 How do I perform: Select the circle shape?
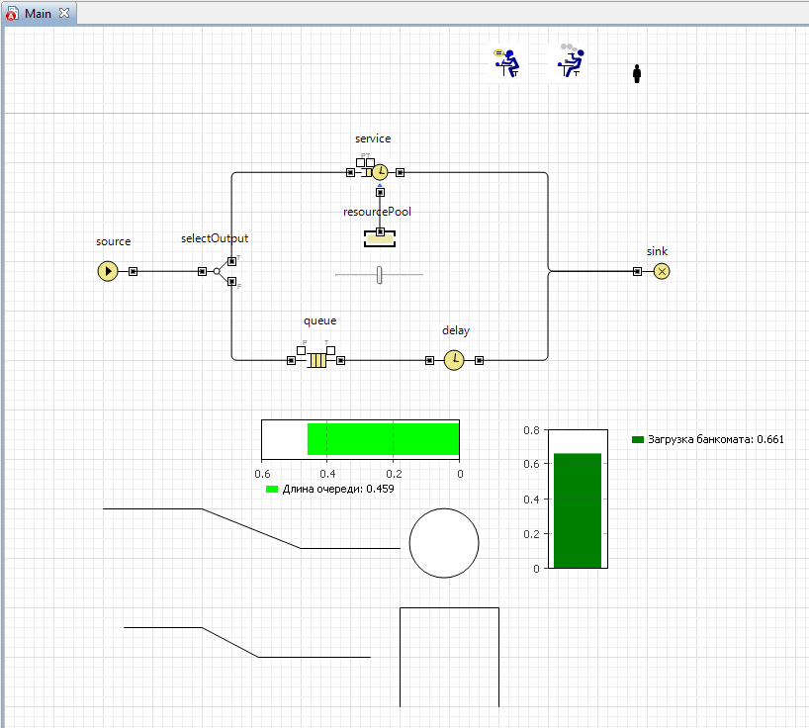click(444, 543)
